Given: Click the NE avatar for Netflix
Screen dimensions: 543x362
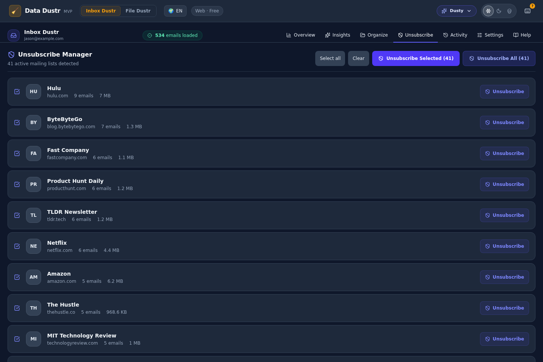Looking at the screenshot, I should coord(34,246).
